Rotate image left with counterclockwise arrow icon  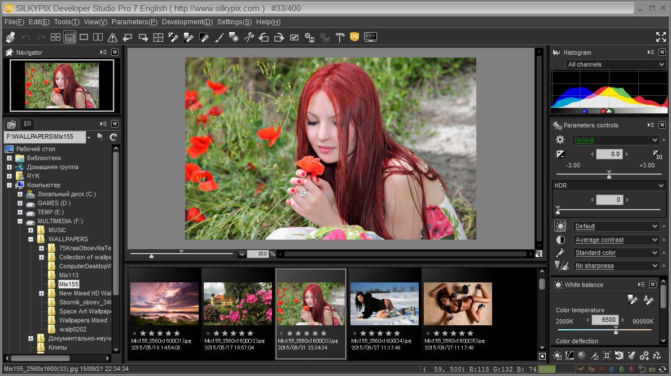[264, 37]
